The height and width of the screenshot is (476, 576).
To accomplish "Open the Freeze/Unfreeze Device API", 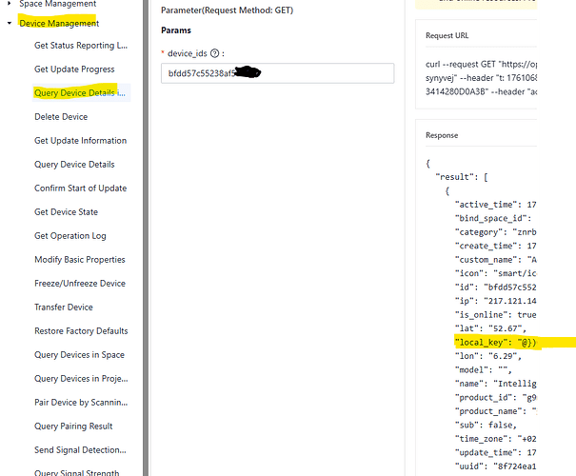I will (x=80, y=283).
